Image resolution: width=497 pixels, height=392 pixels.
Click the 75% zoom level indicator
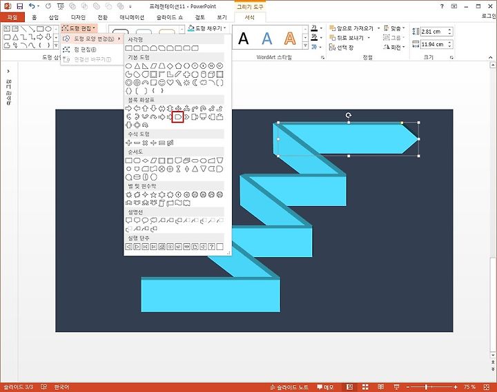coord(469,387)
